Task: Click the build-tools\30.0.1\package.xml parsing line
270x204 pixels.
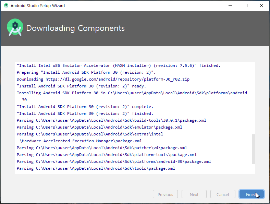Action: (x=111, y=120)
